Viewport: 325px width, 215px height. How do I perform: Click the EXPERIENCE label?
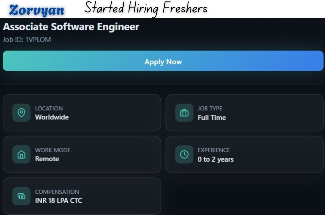(214, 150)
